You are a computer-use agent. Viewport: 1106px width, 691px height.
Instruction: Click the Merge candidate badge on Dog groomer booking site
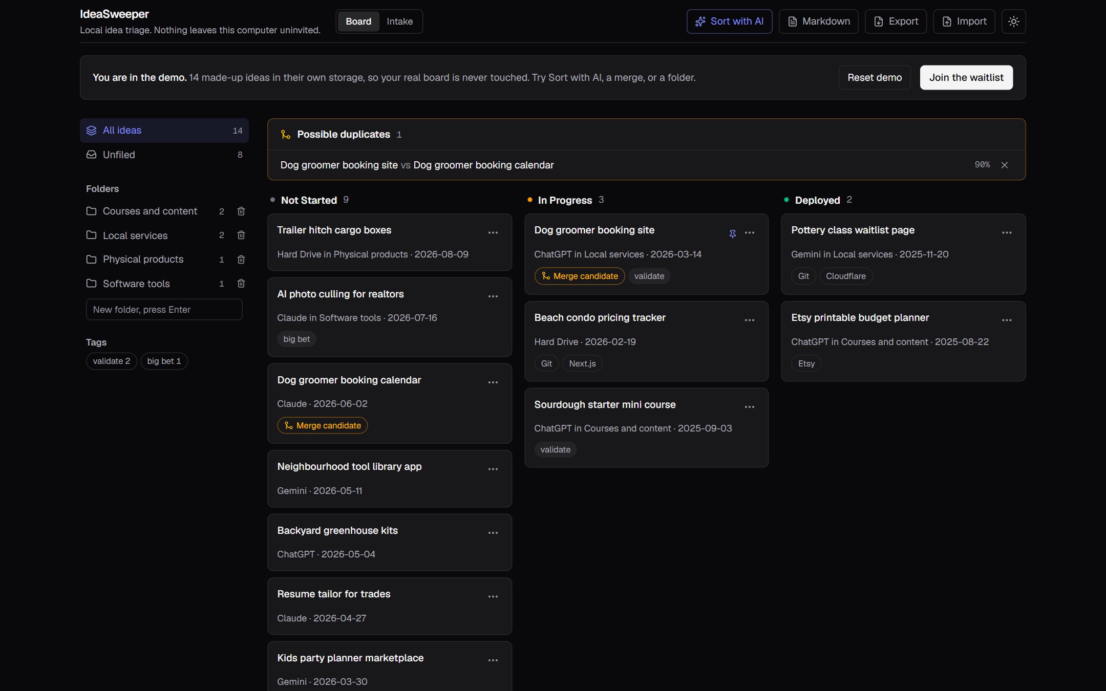(x=580, y=276)
